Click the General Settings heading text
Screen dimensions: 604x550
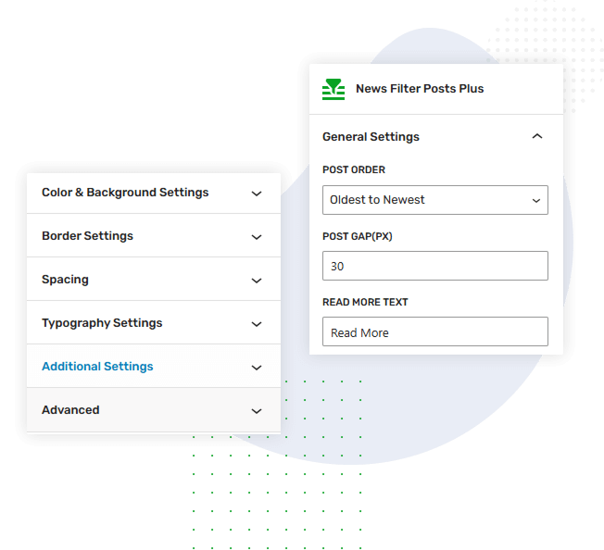[371, 137]
